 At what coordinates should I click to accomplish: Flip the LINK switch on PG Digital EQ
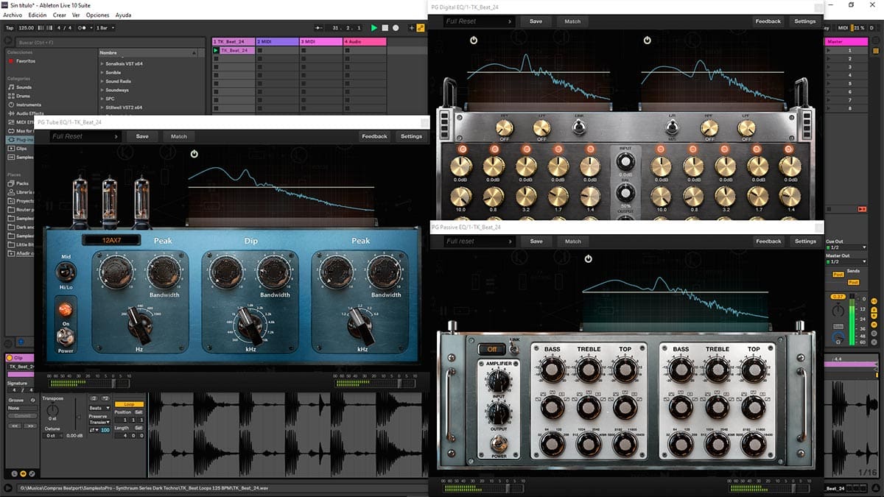tap(580, 127)
